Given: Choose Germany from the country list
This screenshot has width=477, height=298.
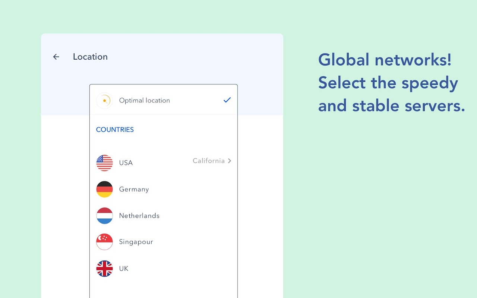Looking at the screenshot, I should 164,189.
